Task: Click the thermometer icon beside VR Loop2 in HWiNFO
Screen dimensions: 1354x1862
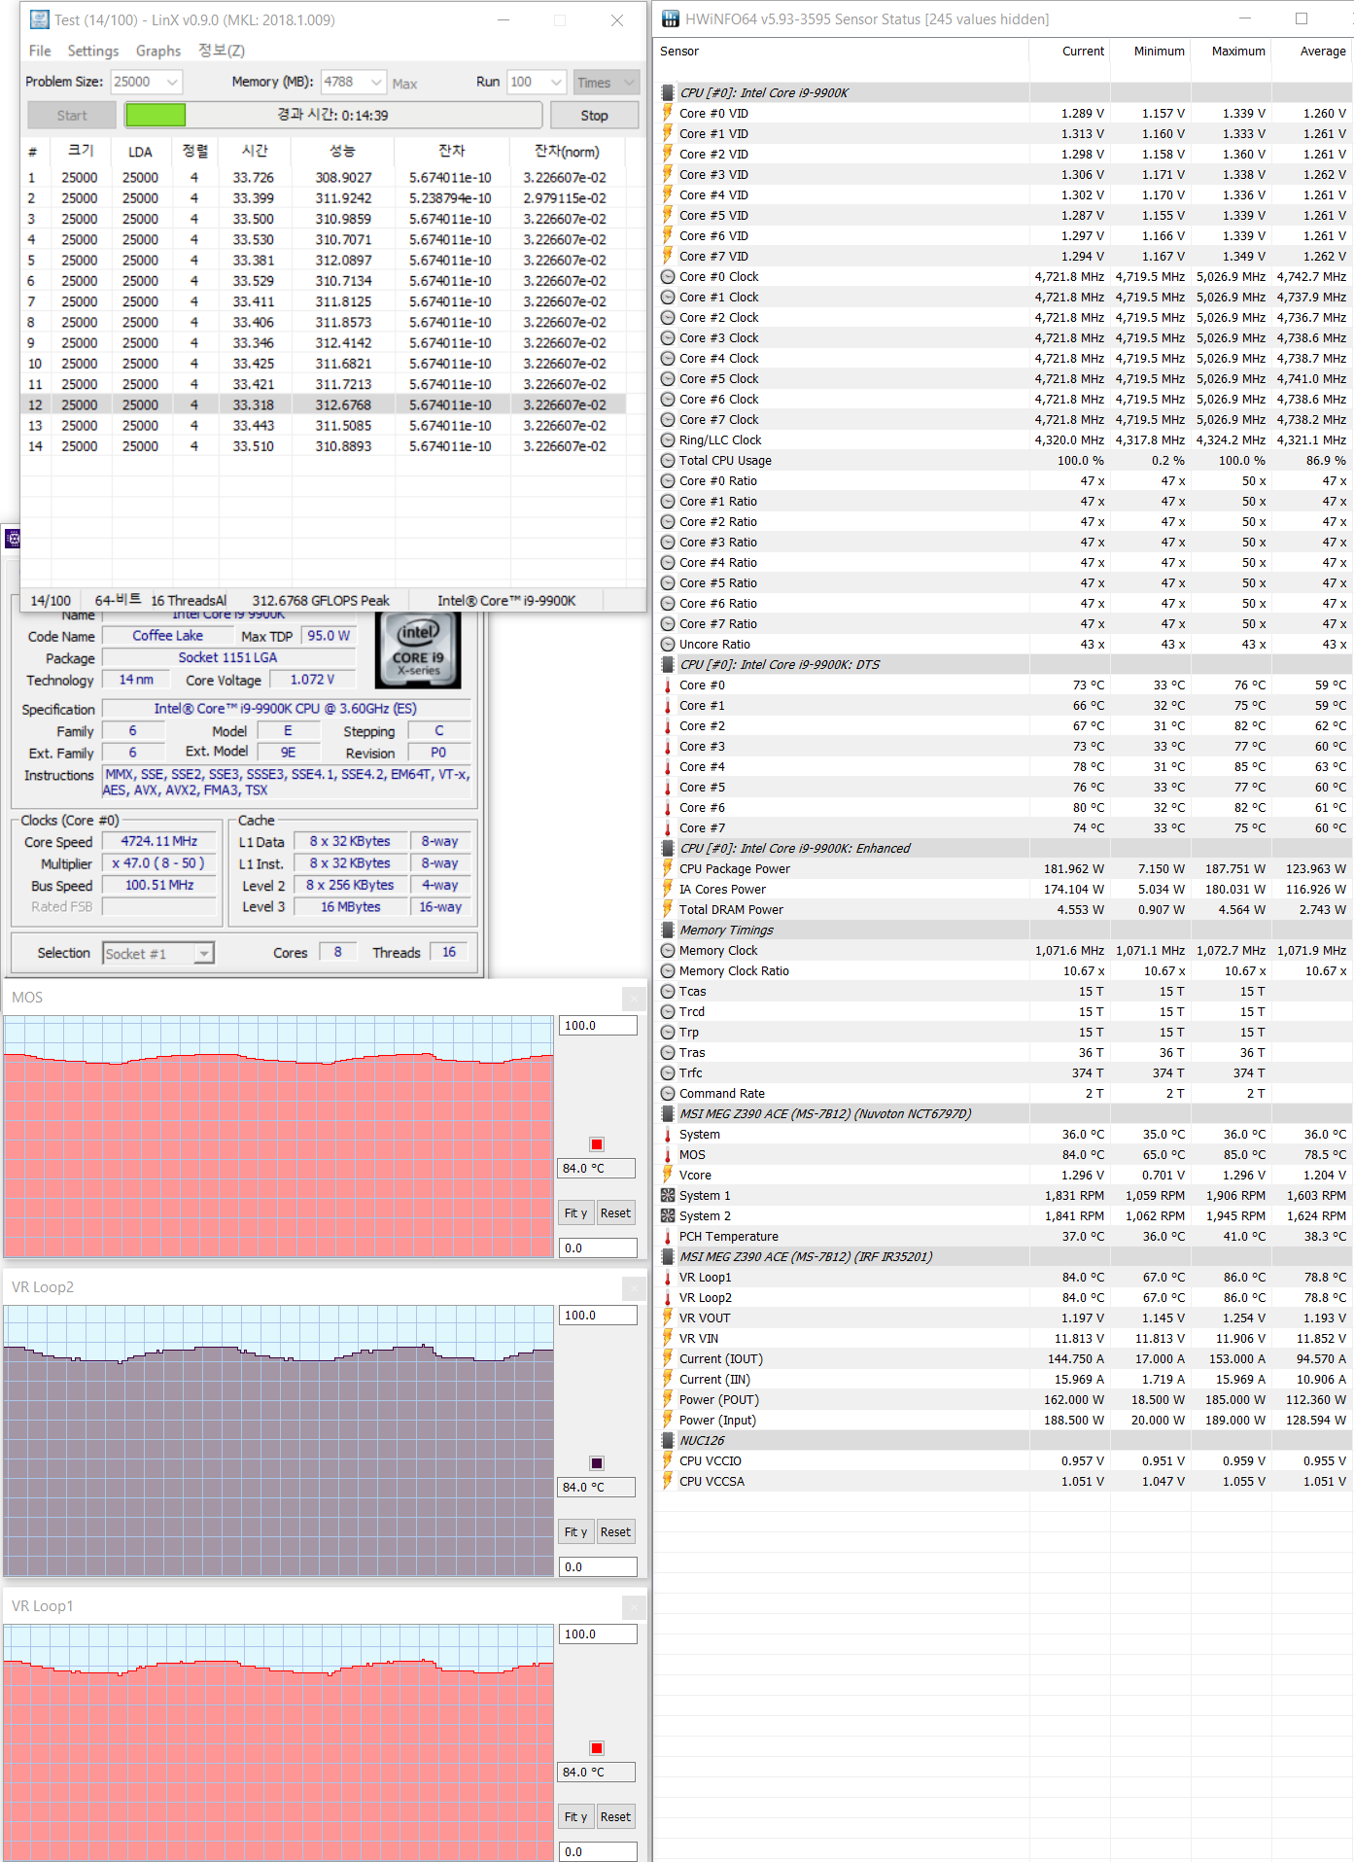Action: (668, 1298)
